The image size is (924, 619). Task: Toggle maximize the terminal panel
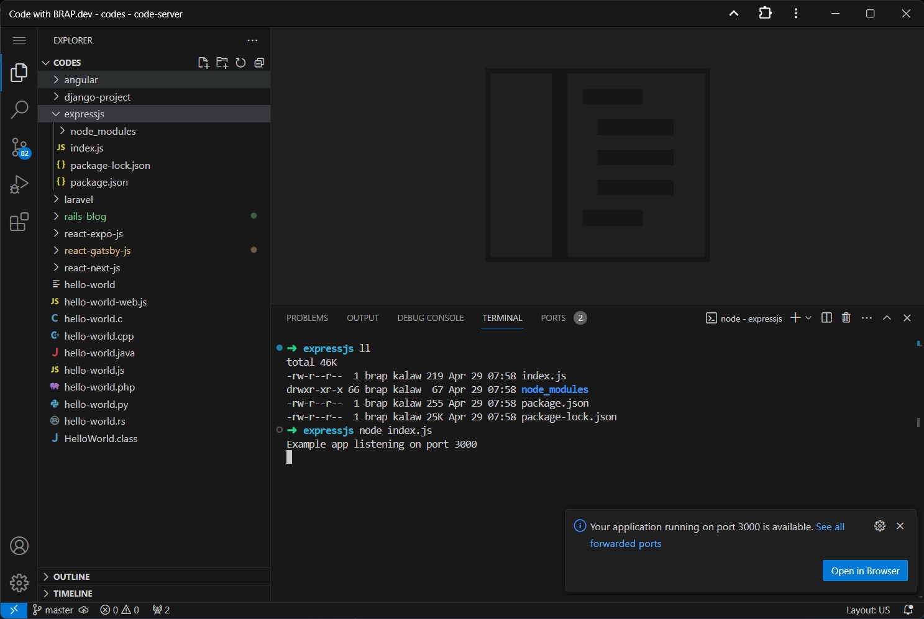pyautogui.click(x=887, y=317)
